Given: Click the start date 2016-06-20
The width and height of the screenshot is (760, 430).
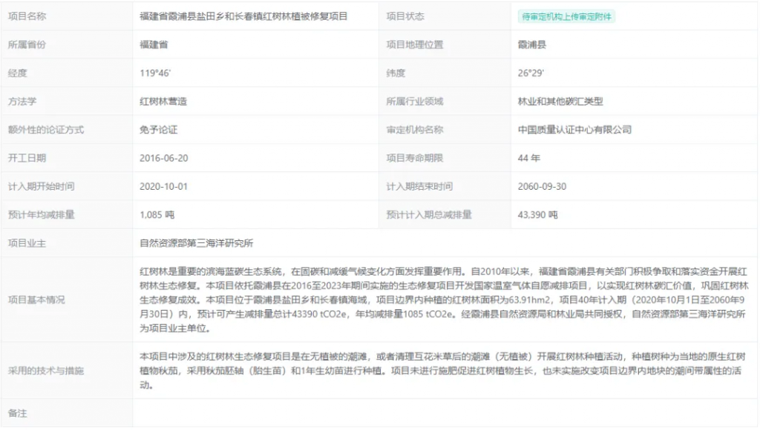Looking at the screenshot, I should [x=165, y=158].
